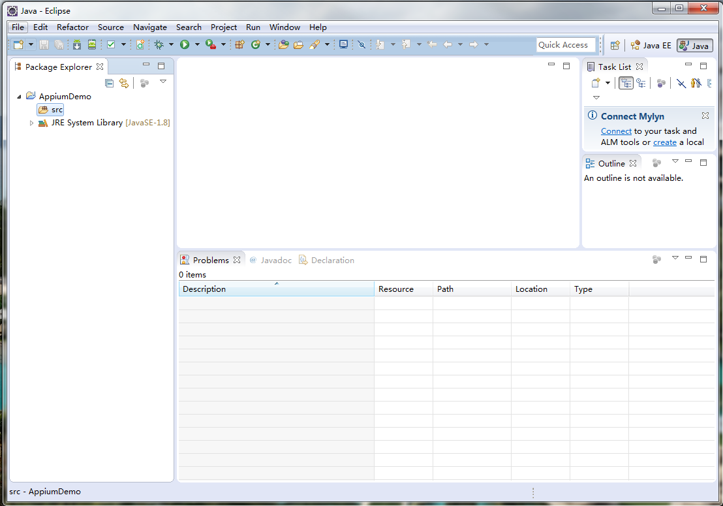
Task: Click the New Java Package icon
Action: point(239,45)
